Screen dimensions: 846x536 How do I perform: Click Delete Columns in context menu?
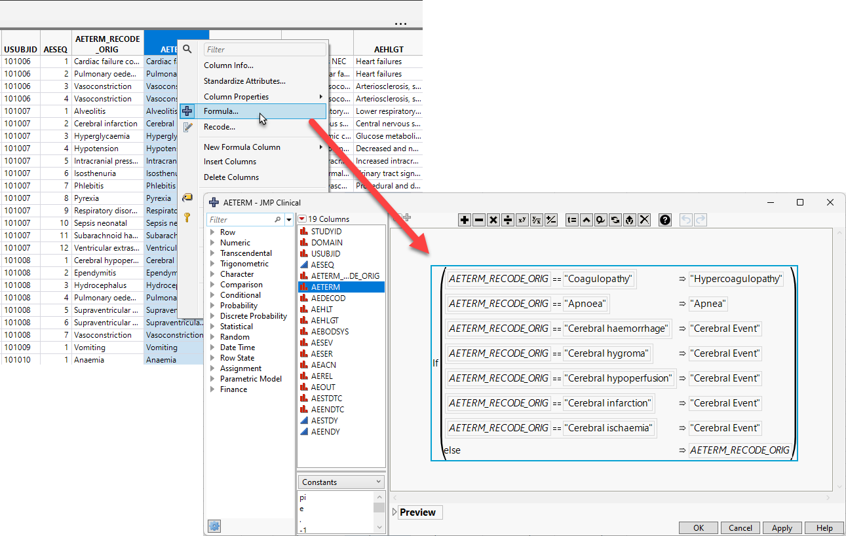[x=231, y=177]
